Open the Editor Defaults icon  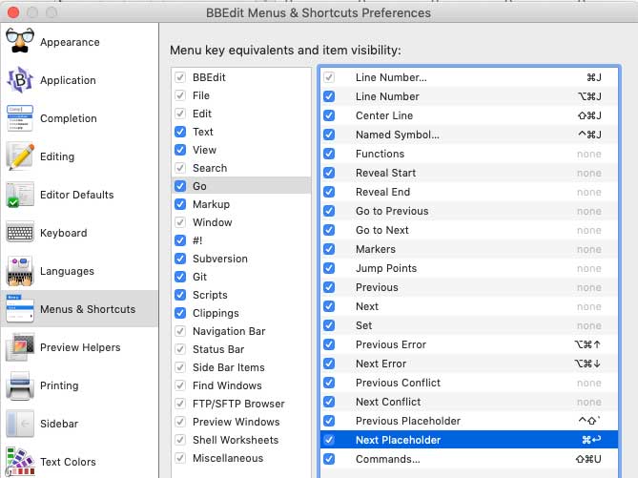pos(20,195)
